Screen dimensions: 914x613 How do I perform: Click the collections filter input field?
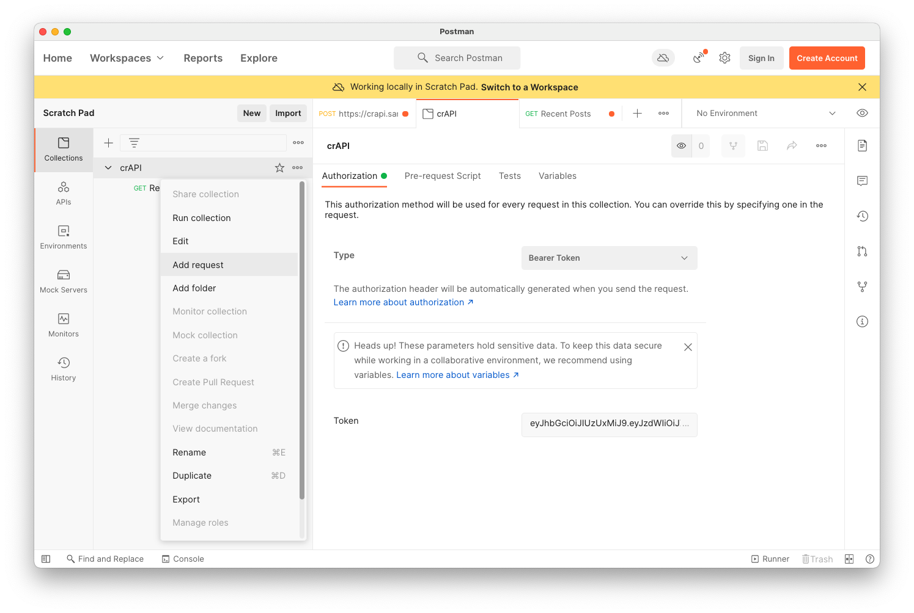tap(204, 143)
